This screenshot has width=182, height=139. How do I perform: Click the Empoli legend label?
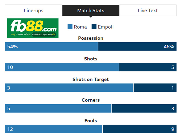[106, 27]
